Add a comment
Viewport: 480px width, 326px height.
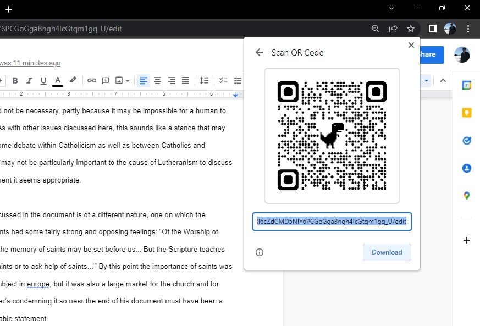click(x=105, y=80)
